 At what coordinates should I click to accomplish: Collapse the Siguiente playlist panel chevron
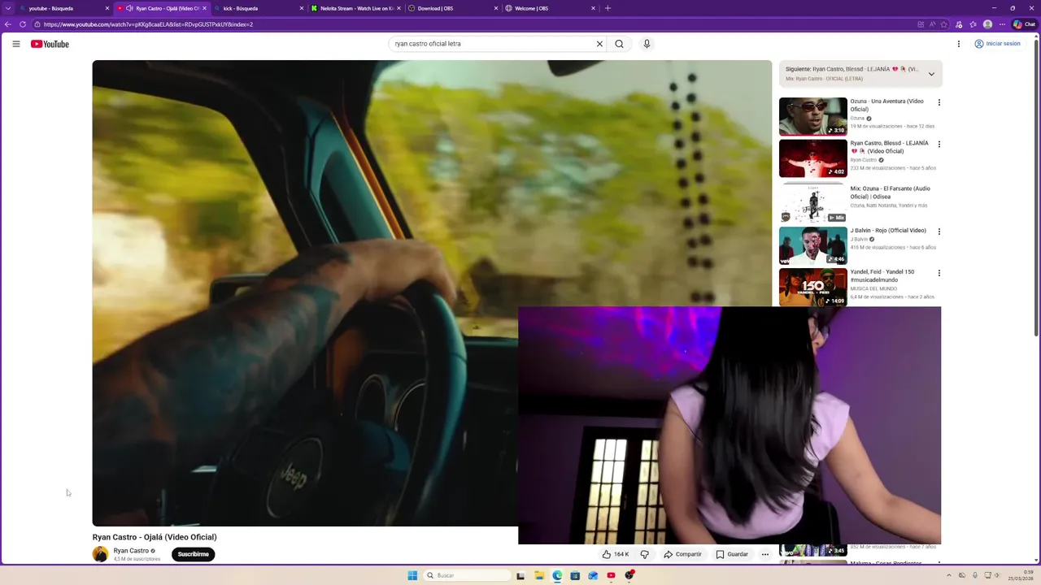[931, 74]
